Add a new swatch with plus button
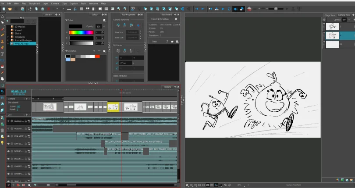 [94, 51]
